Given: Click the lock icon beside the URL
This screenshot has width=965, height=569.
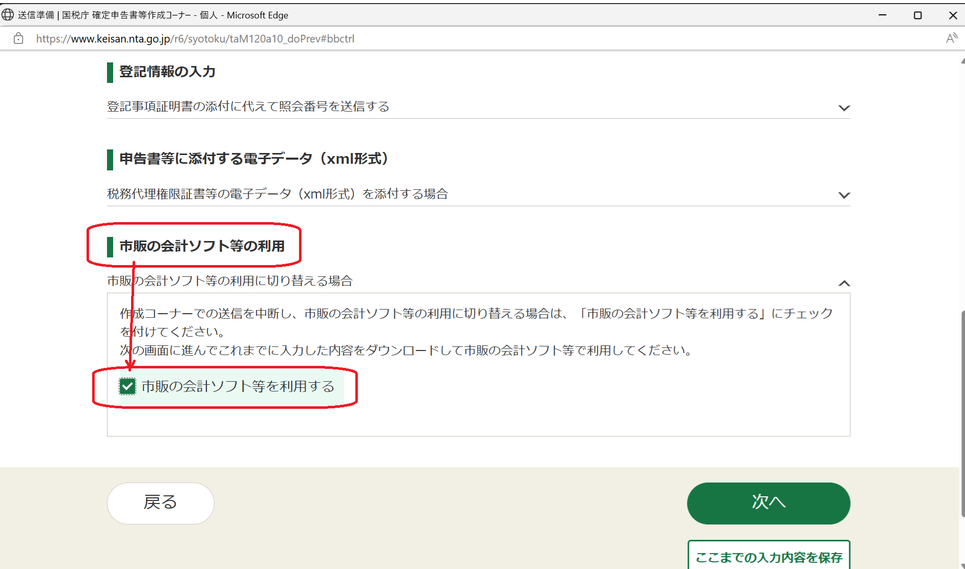Looking at the screenshot, I should pyautogui.click(x=18, y=38).
